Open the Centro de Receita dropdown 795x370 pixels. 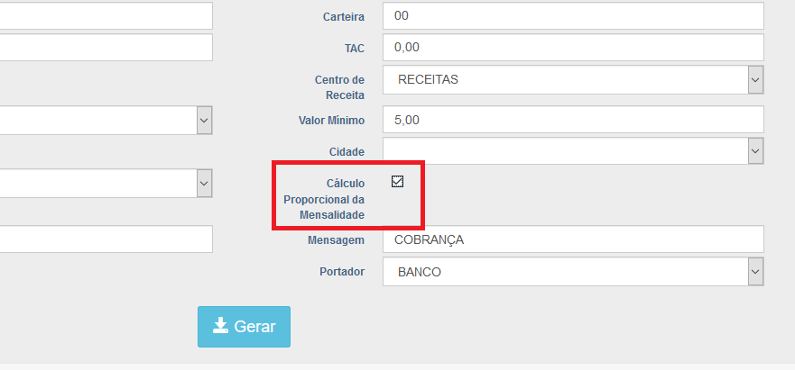pos(573,79)
